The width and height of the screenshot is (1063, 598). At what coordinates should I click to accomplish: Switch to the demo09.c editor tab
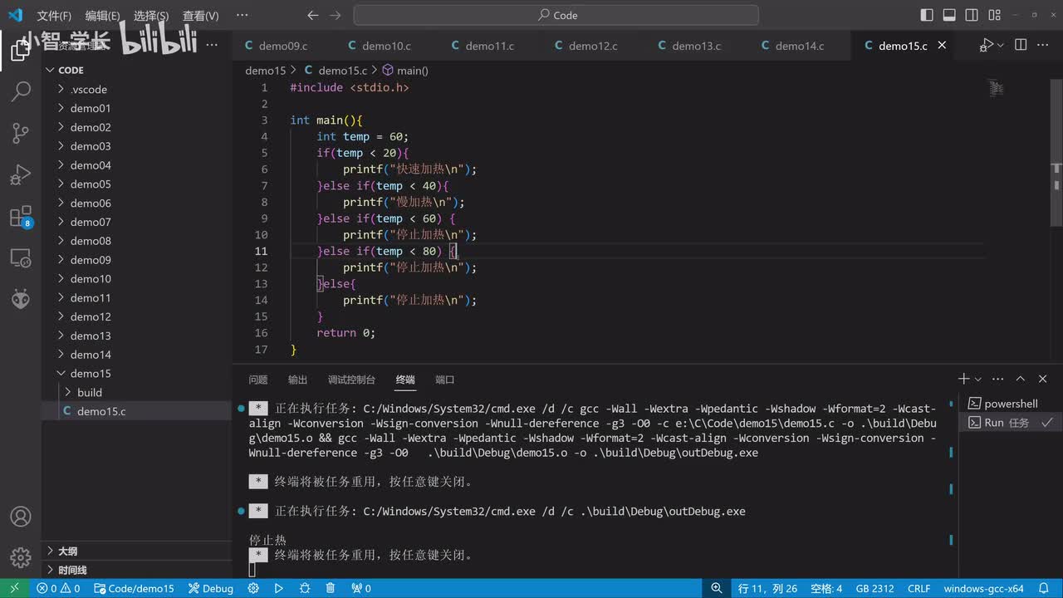pos(282,46)
